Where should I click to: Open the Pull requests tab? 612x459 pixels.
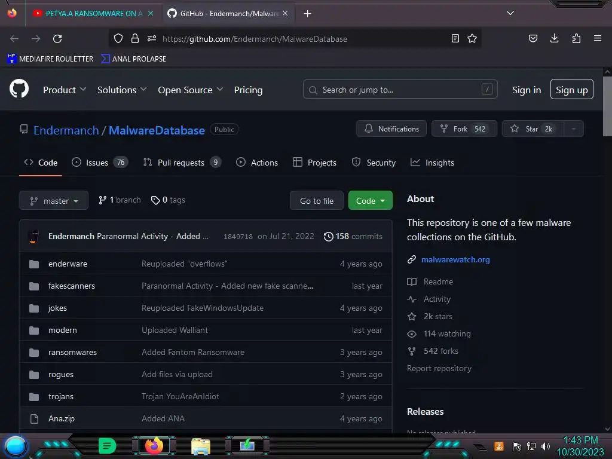tap(182, 163)
